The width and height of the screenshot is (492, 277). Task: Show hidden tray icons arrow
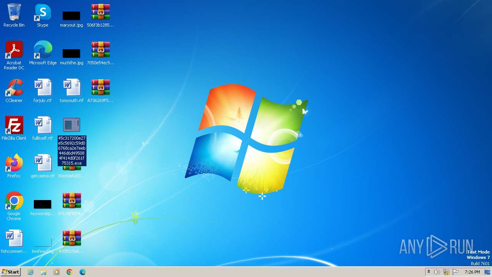click(429, 272)
